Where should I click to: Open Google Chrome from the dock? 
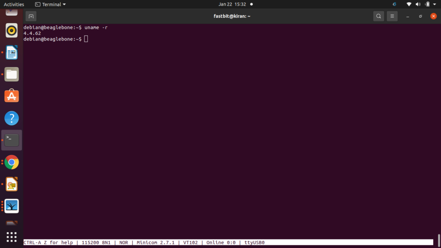click(x=11, y=162)
